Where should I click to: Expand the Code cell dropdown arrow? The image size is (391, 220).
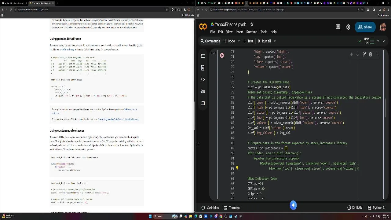239,41
